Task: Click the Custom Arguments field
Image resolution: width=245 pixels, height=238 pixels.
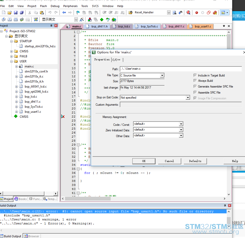Action: pos(181,105)
